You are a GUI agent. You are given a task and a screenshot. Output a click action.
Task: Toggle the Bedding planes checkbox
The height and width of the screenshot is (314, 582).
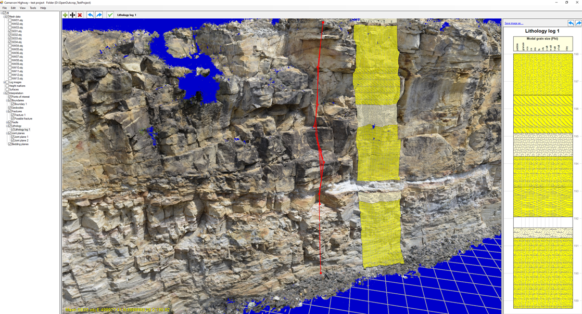(x=10, y=144)
